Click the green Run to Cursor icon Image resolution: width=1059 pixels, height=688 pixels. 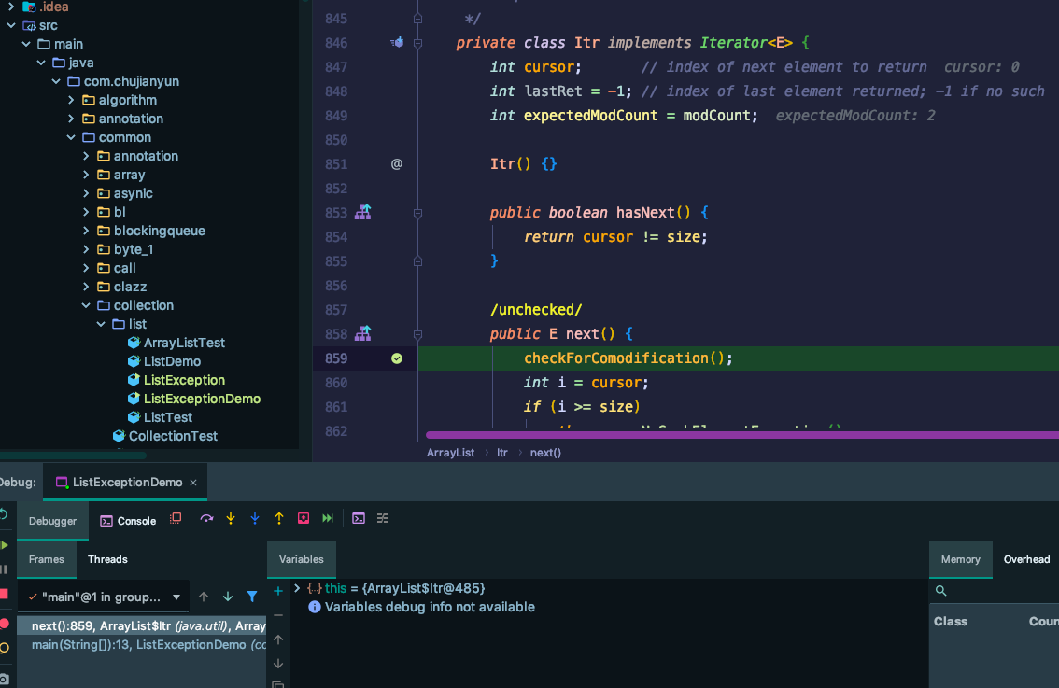click(x=328, y=518)
